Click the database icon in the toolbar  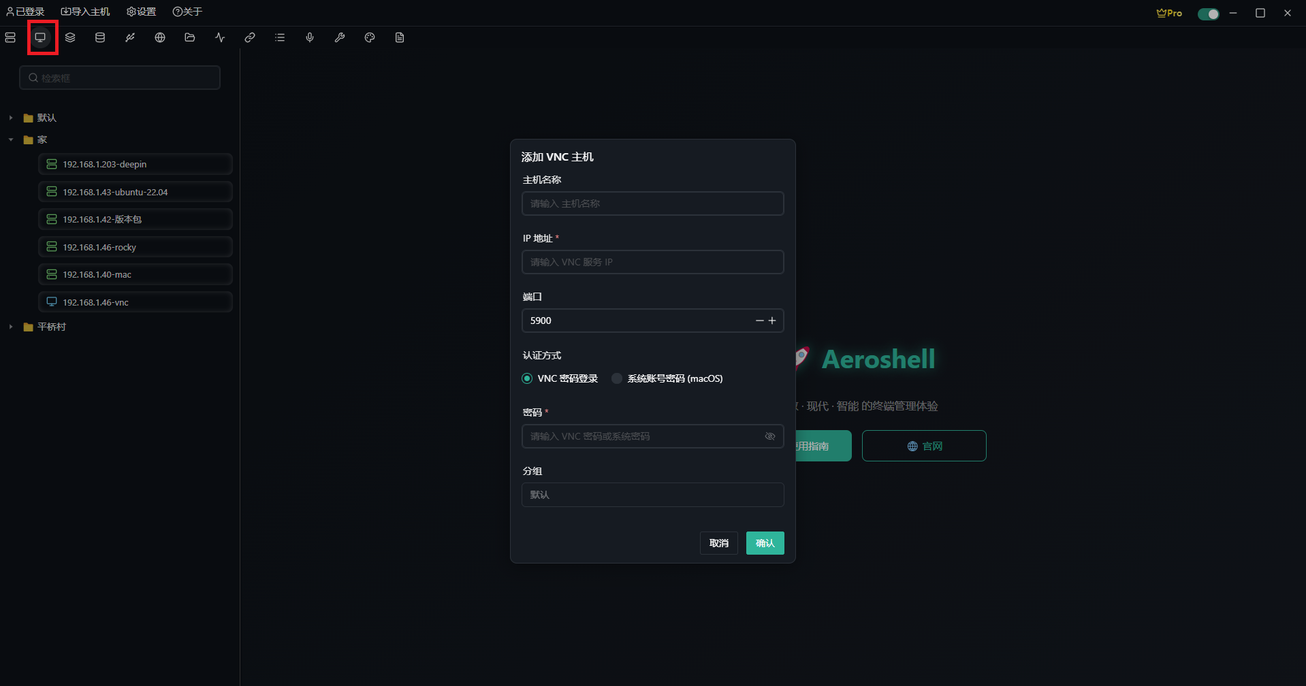point(100,37)
